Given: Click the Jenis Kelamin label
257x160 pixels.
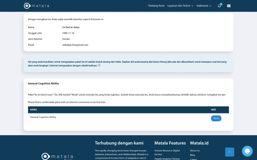Looking at the screenshot, I should [35, 39].
